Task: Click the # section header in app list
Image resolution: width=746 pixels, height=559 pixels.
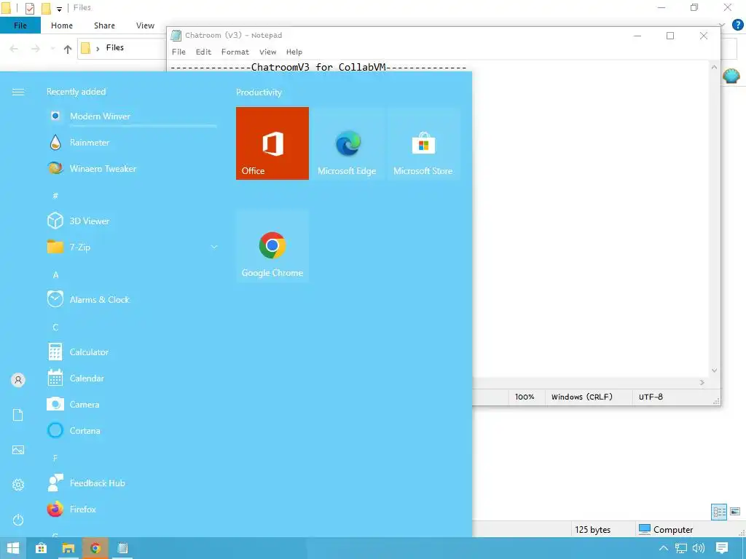Action: (55, 195)
